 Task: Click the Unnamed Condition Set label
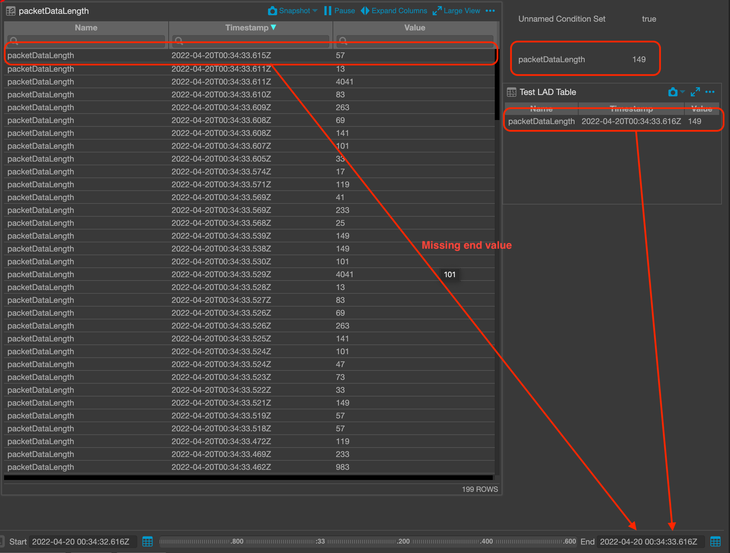click(x=562, y=19)
